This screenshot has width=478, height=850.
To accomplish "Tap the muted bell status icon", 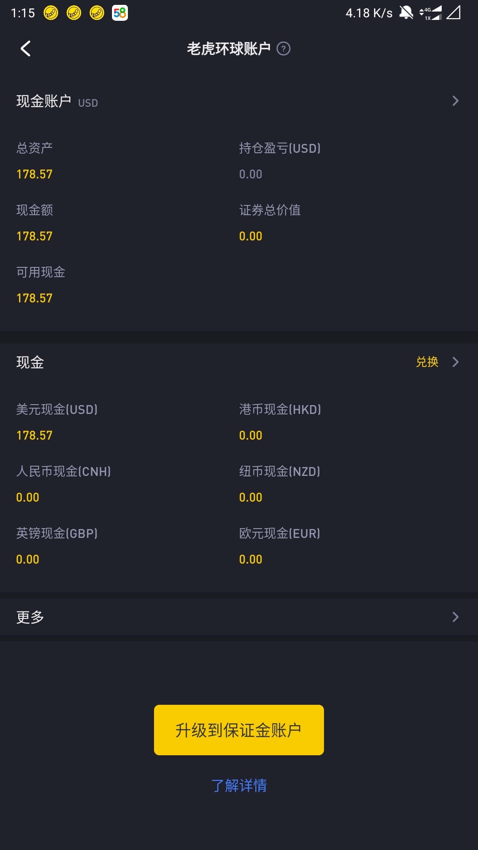I will click(406, 12).
